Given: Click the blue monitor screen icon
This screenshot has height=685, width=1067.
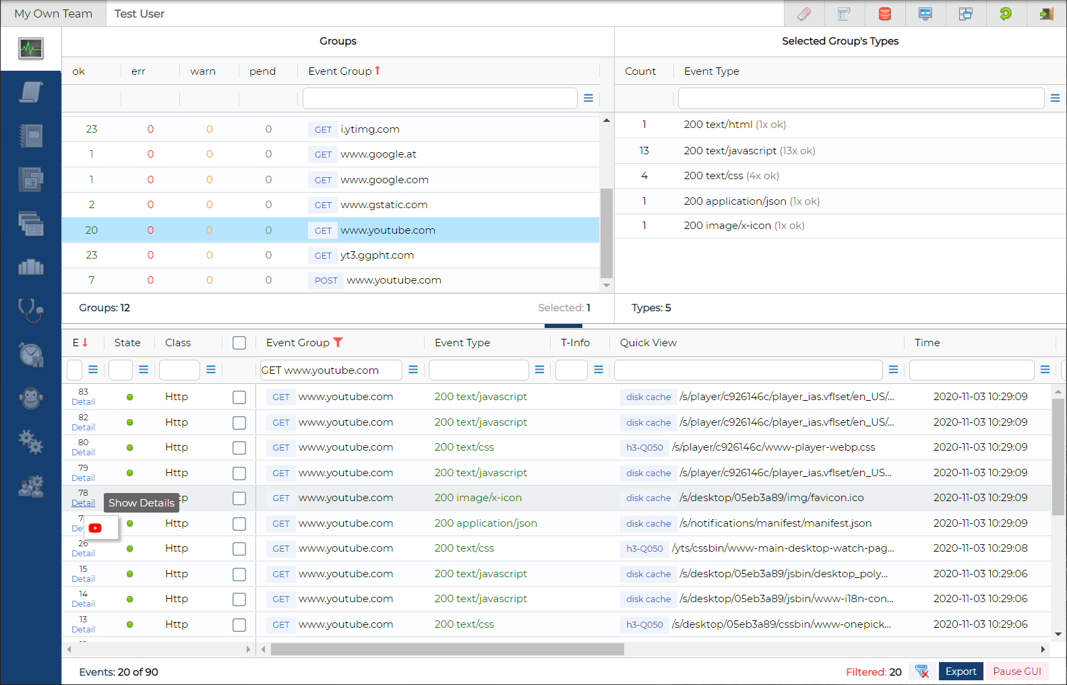Looking at the screenshot, I should [x=925, y=13].
